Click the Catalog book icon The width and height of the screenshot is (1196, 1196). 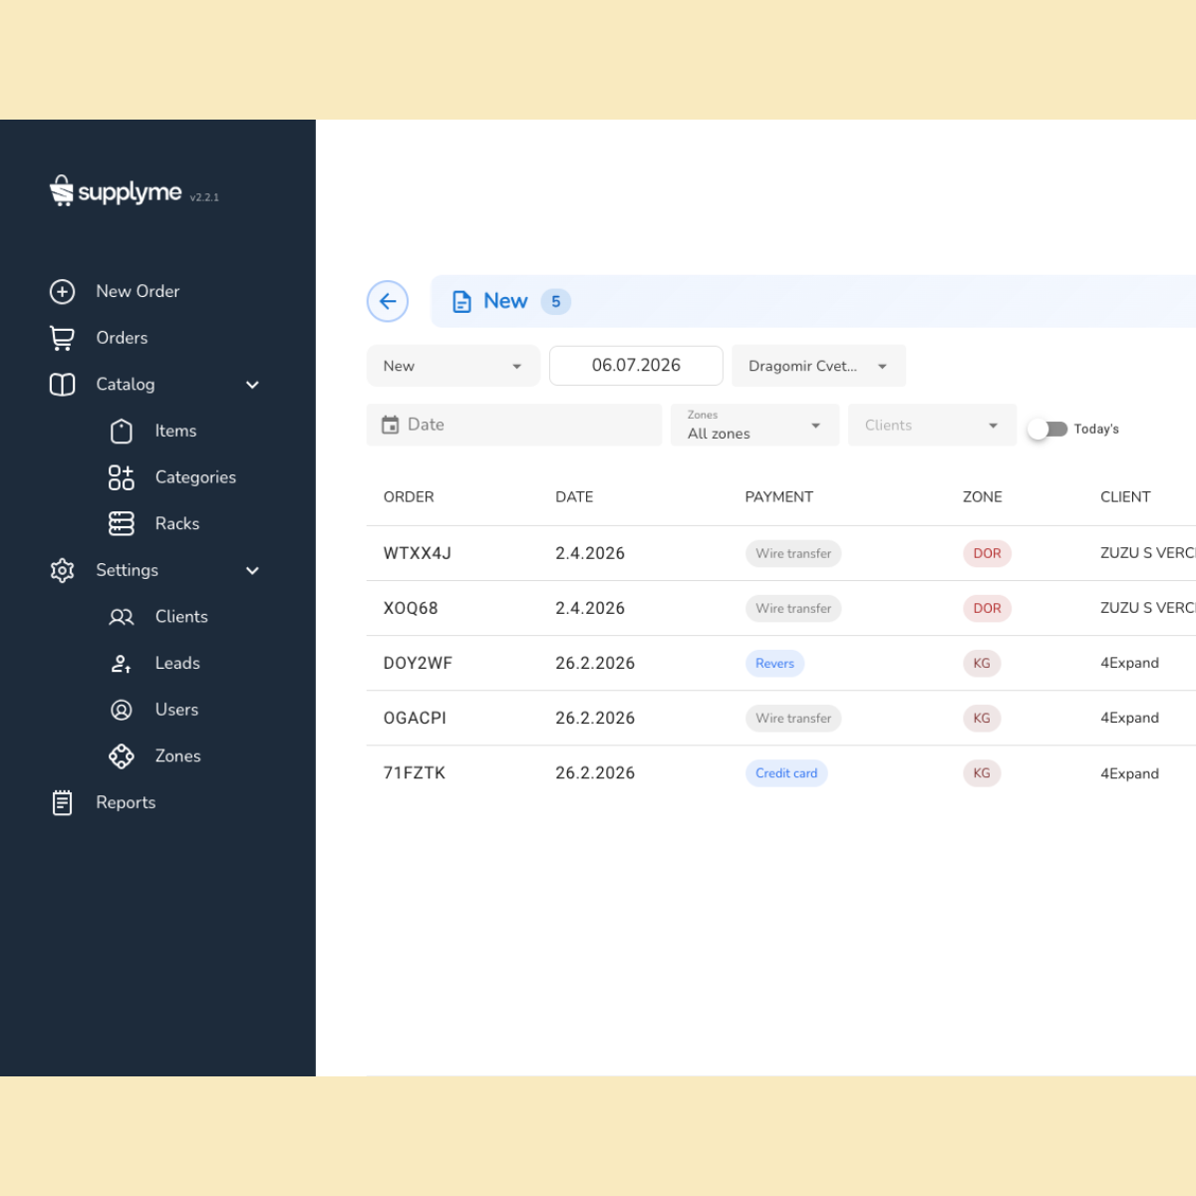(62, 385)
